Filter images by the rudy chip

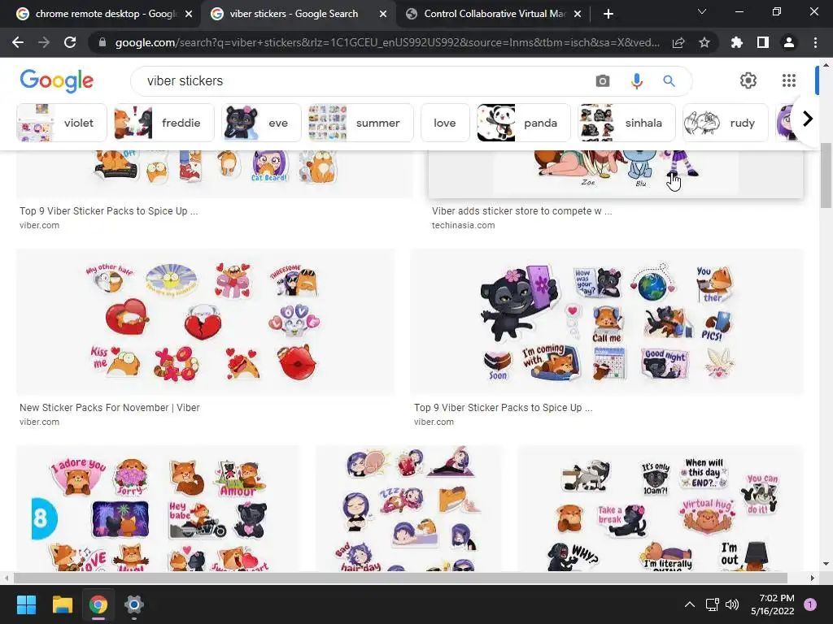(725, 123)
